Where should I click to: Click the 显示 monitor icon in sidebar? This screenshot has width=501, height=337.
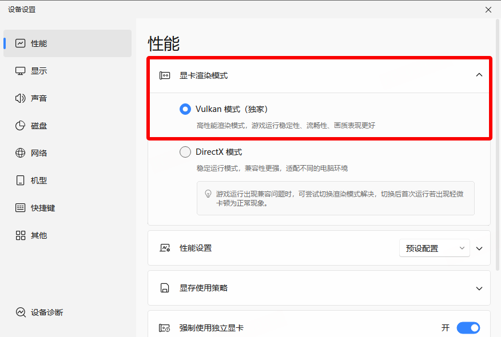(x=21, y=71)
